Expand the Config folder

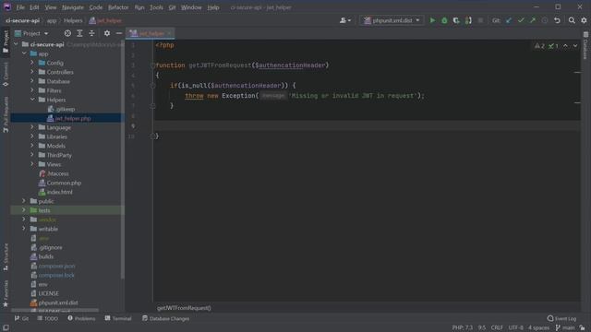coord(32,63)
